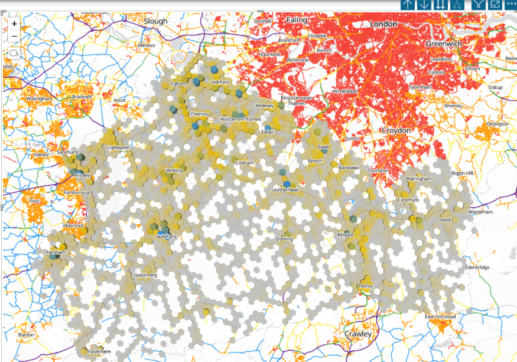Click the Crawley place label
The width and height of the screenshot is (517, 362).
(x=358, y=334)
